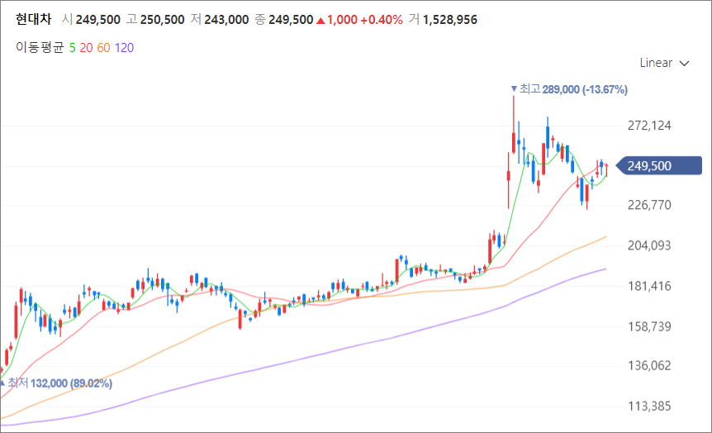This screenshot has height=433, width=712.
Task: Toggle the 5-day moving average
Action: click(x=72, y=48)
